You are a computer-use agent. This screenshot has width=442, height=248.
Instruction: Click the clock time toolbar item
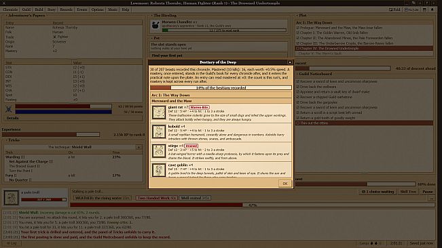pyautogui.click(x=411, y=9)
